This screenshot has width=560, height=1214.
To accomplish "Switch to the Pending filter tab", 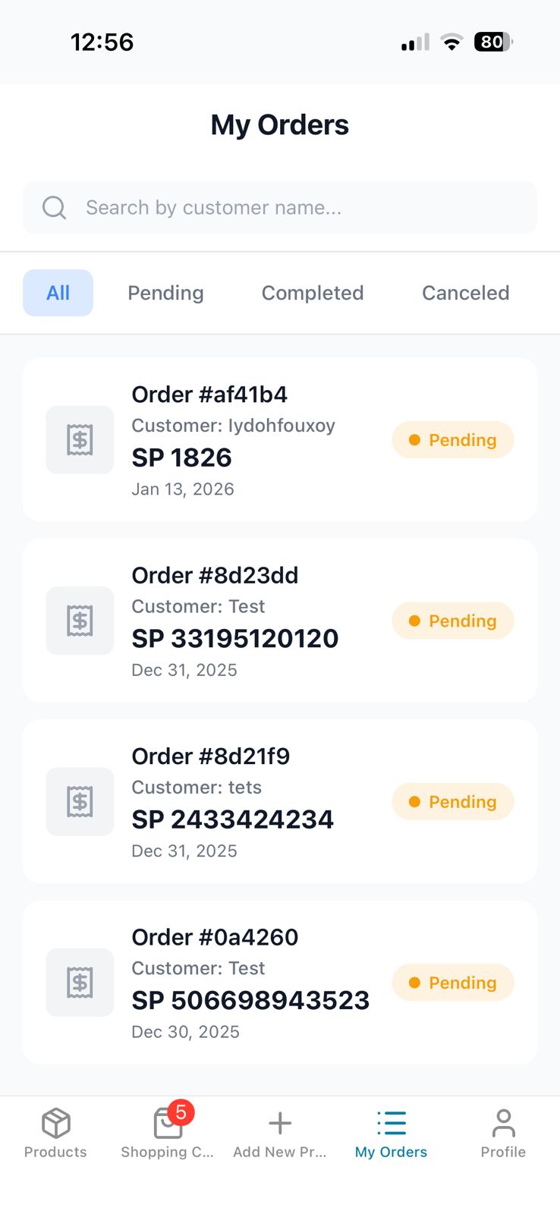I will click(x=165, y=293).
